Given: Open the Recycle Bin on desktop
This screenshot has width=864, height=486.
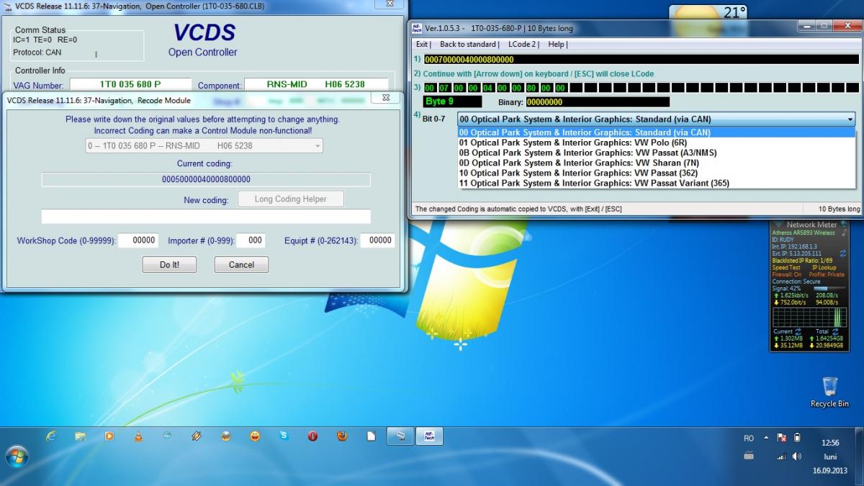Looking at the screenshot, I should pyautogui.click(x=829, y=390).
